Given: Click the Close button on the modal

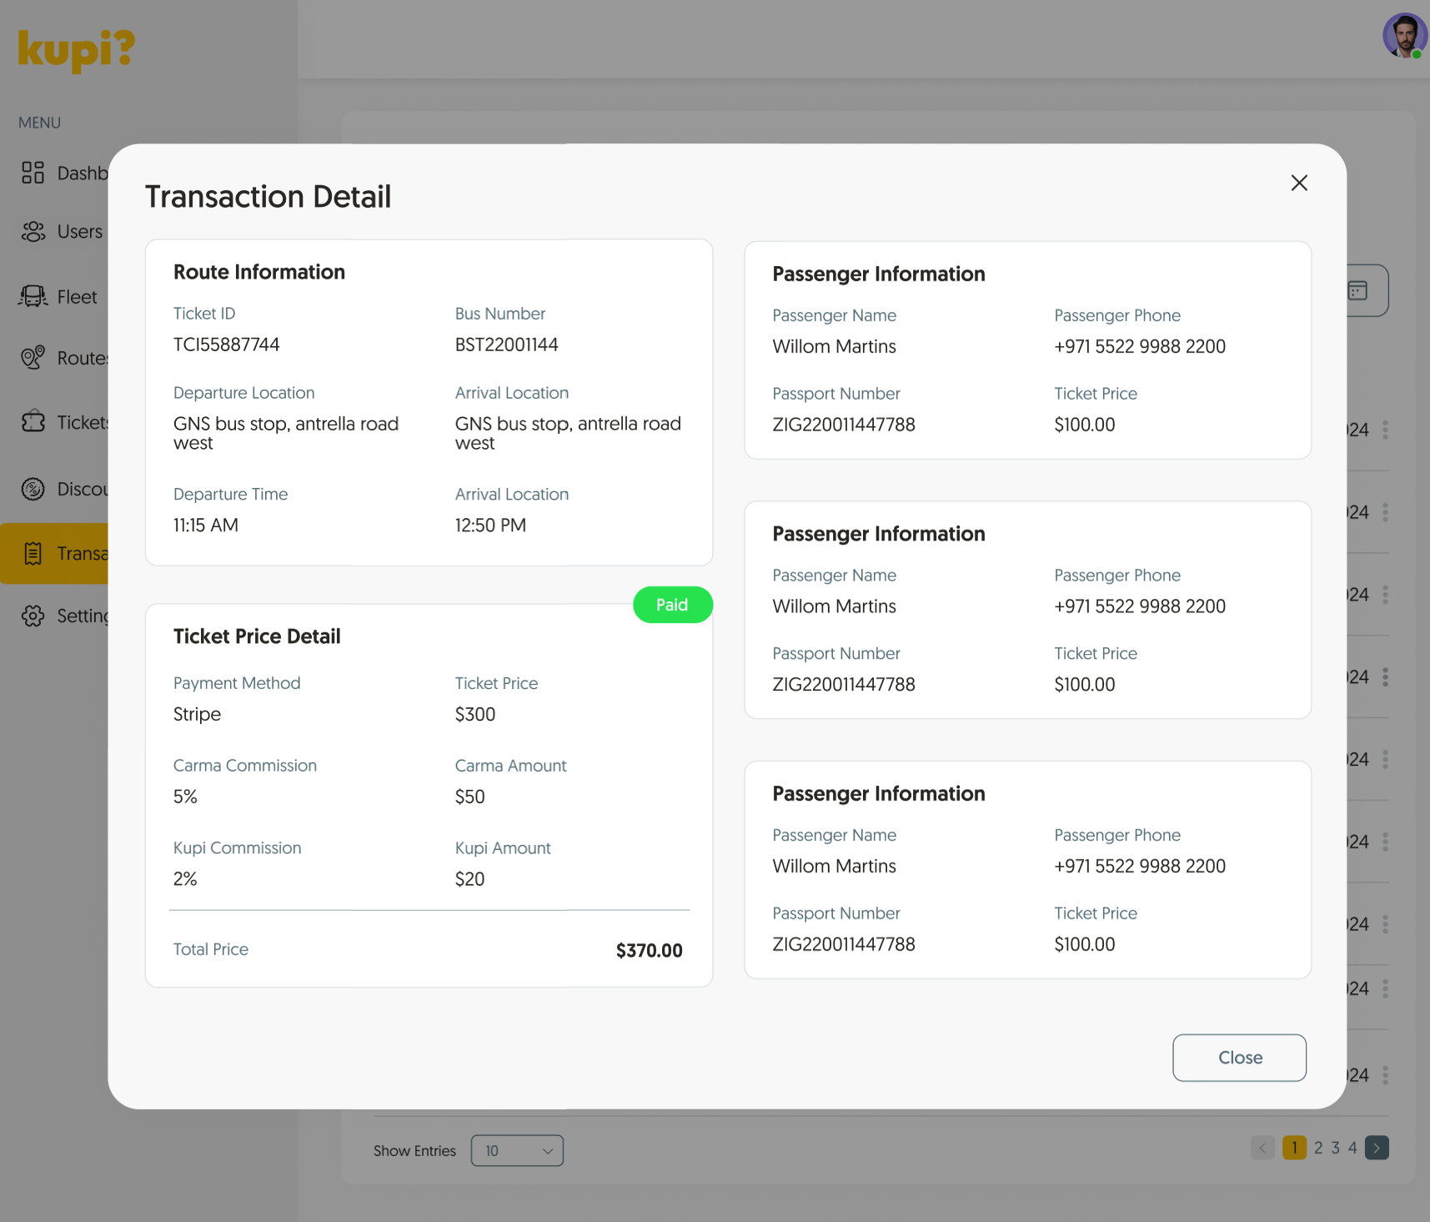Looking at the screenshot, I should [x=1239, y=1057].
